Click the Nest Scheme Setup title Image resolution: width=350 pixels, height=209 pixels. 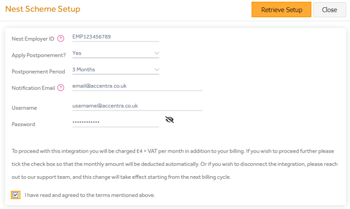pos(42,9)
